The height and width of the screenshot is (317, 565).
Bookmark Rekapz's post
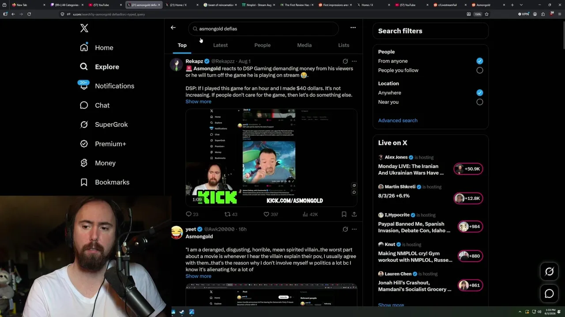344,214
